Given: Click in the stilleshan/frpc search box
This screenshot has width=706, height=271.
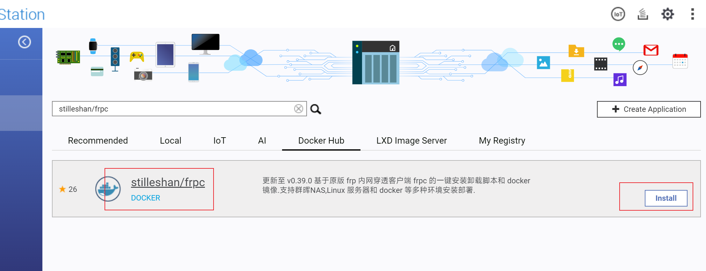Looking at the screenshot, I should 172,109.
